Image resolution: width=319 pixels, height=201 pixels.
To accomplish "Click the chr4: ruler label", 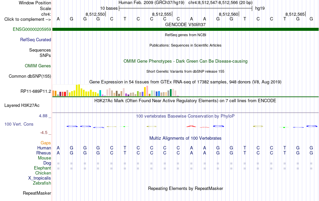I will tap(46, 14).
